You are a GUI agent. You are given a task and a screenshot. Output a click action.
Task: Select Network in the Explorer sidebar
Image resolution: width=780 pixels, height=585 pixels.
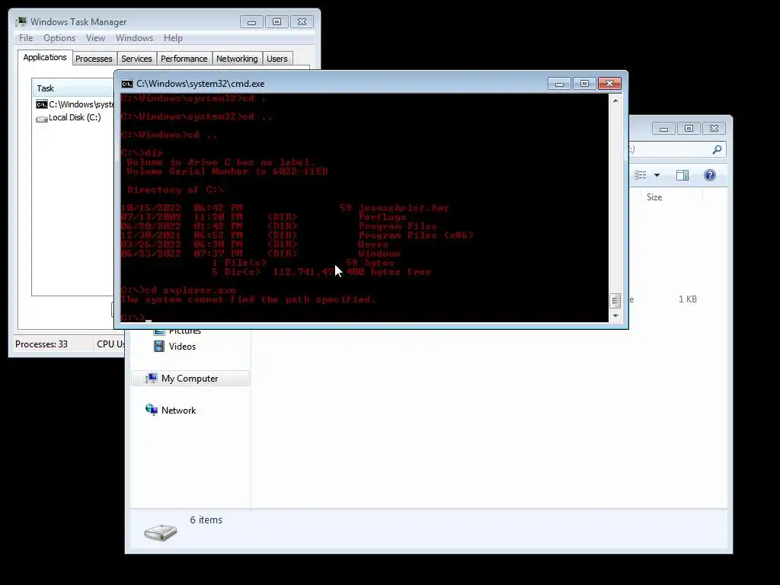pos(171,411)
